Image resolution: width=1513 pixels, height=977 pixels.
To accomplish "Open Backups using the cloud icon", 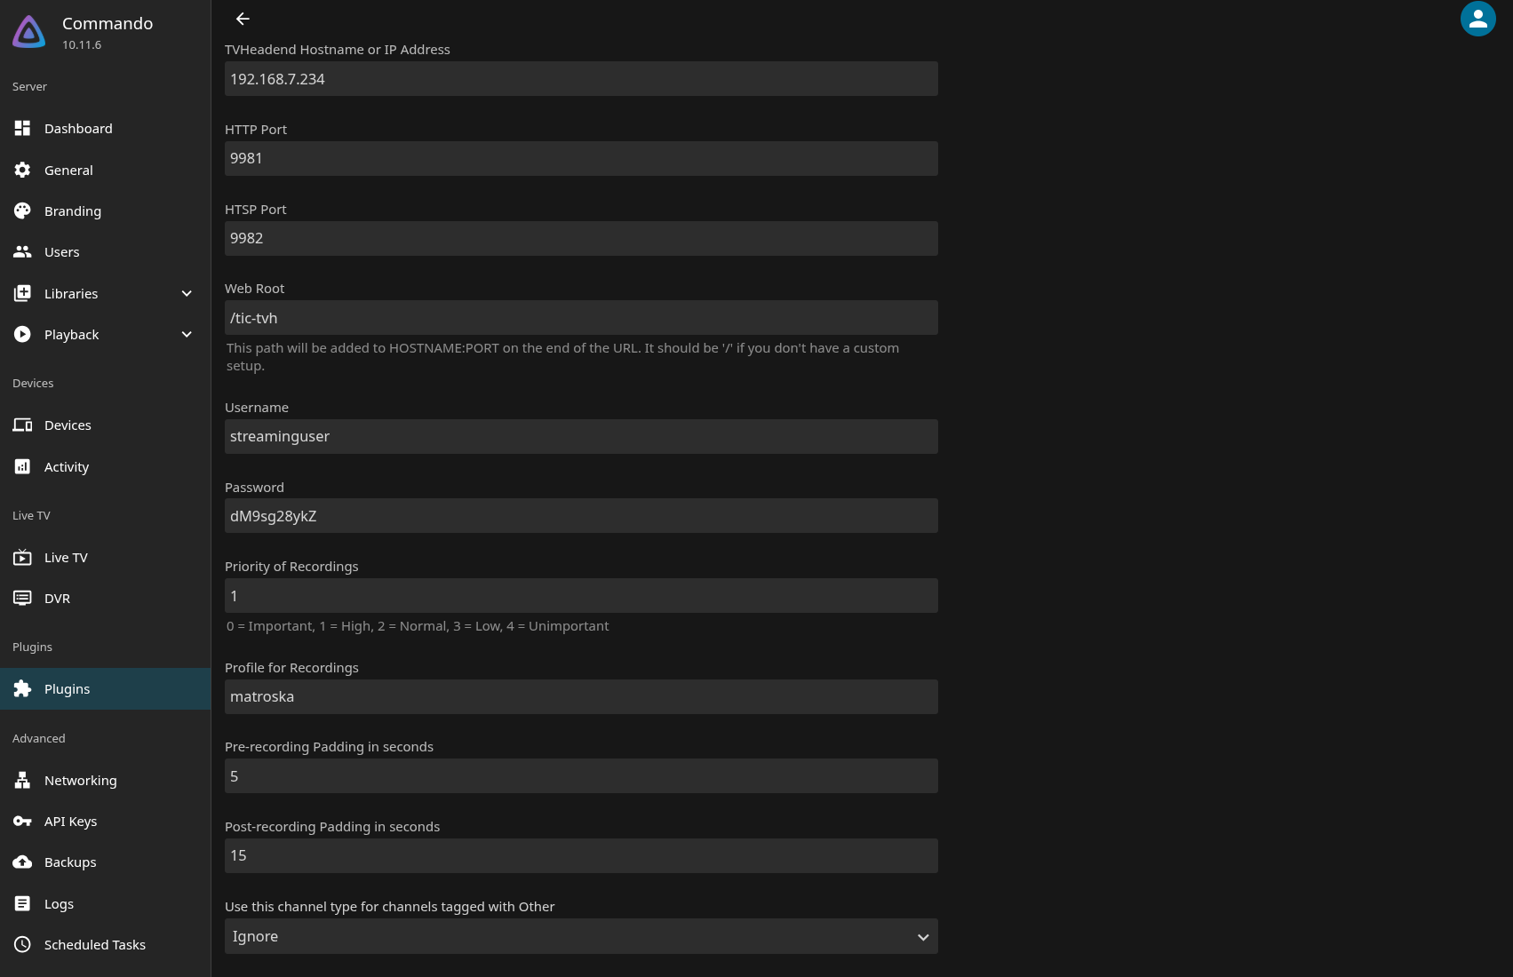I will pyautogui.click(x=22, y=862).
